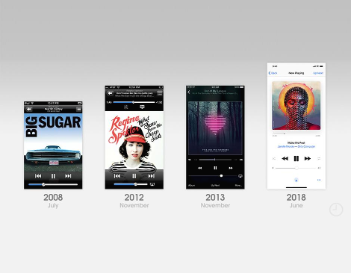Open the More tab in 2013 player
The image size is (351, 273).
pos(238,186)
